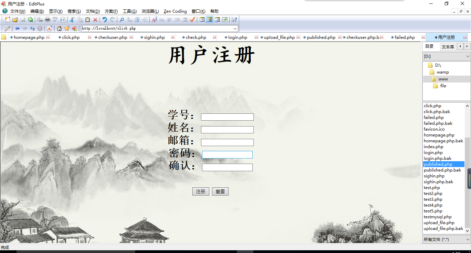The height and width of the screenshot is (253, 471).
Task: Select index.php in file list
Action: 433,147
